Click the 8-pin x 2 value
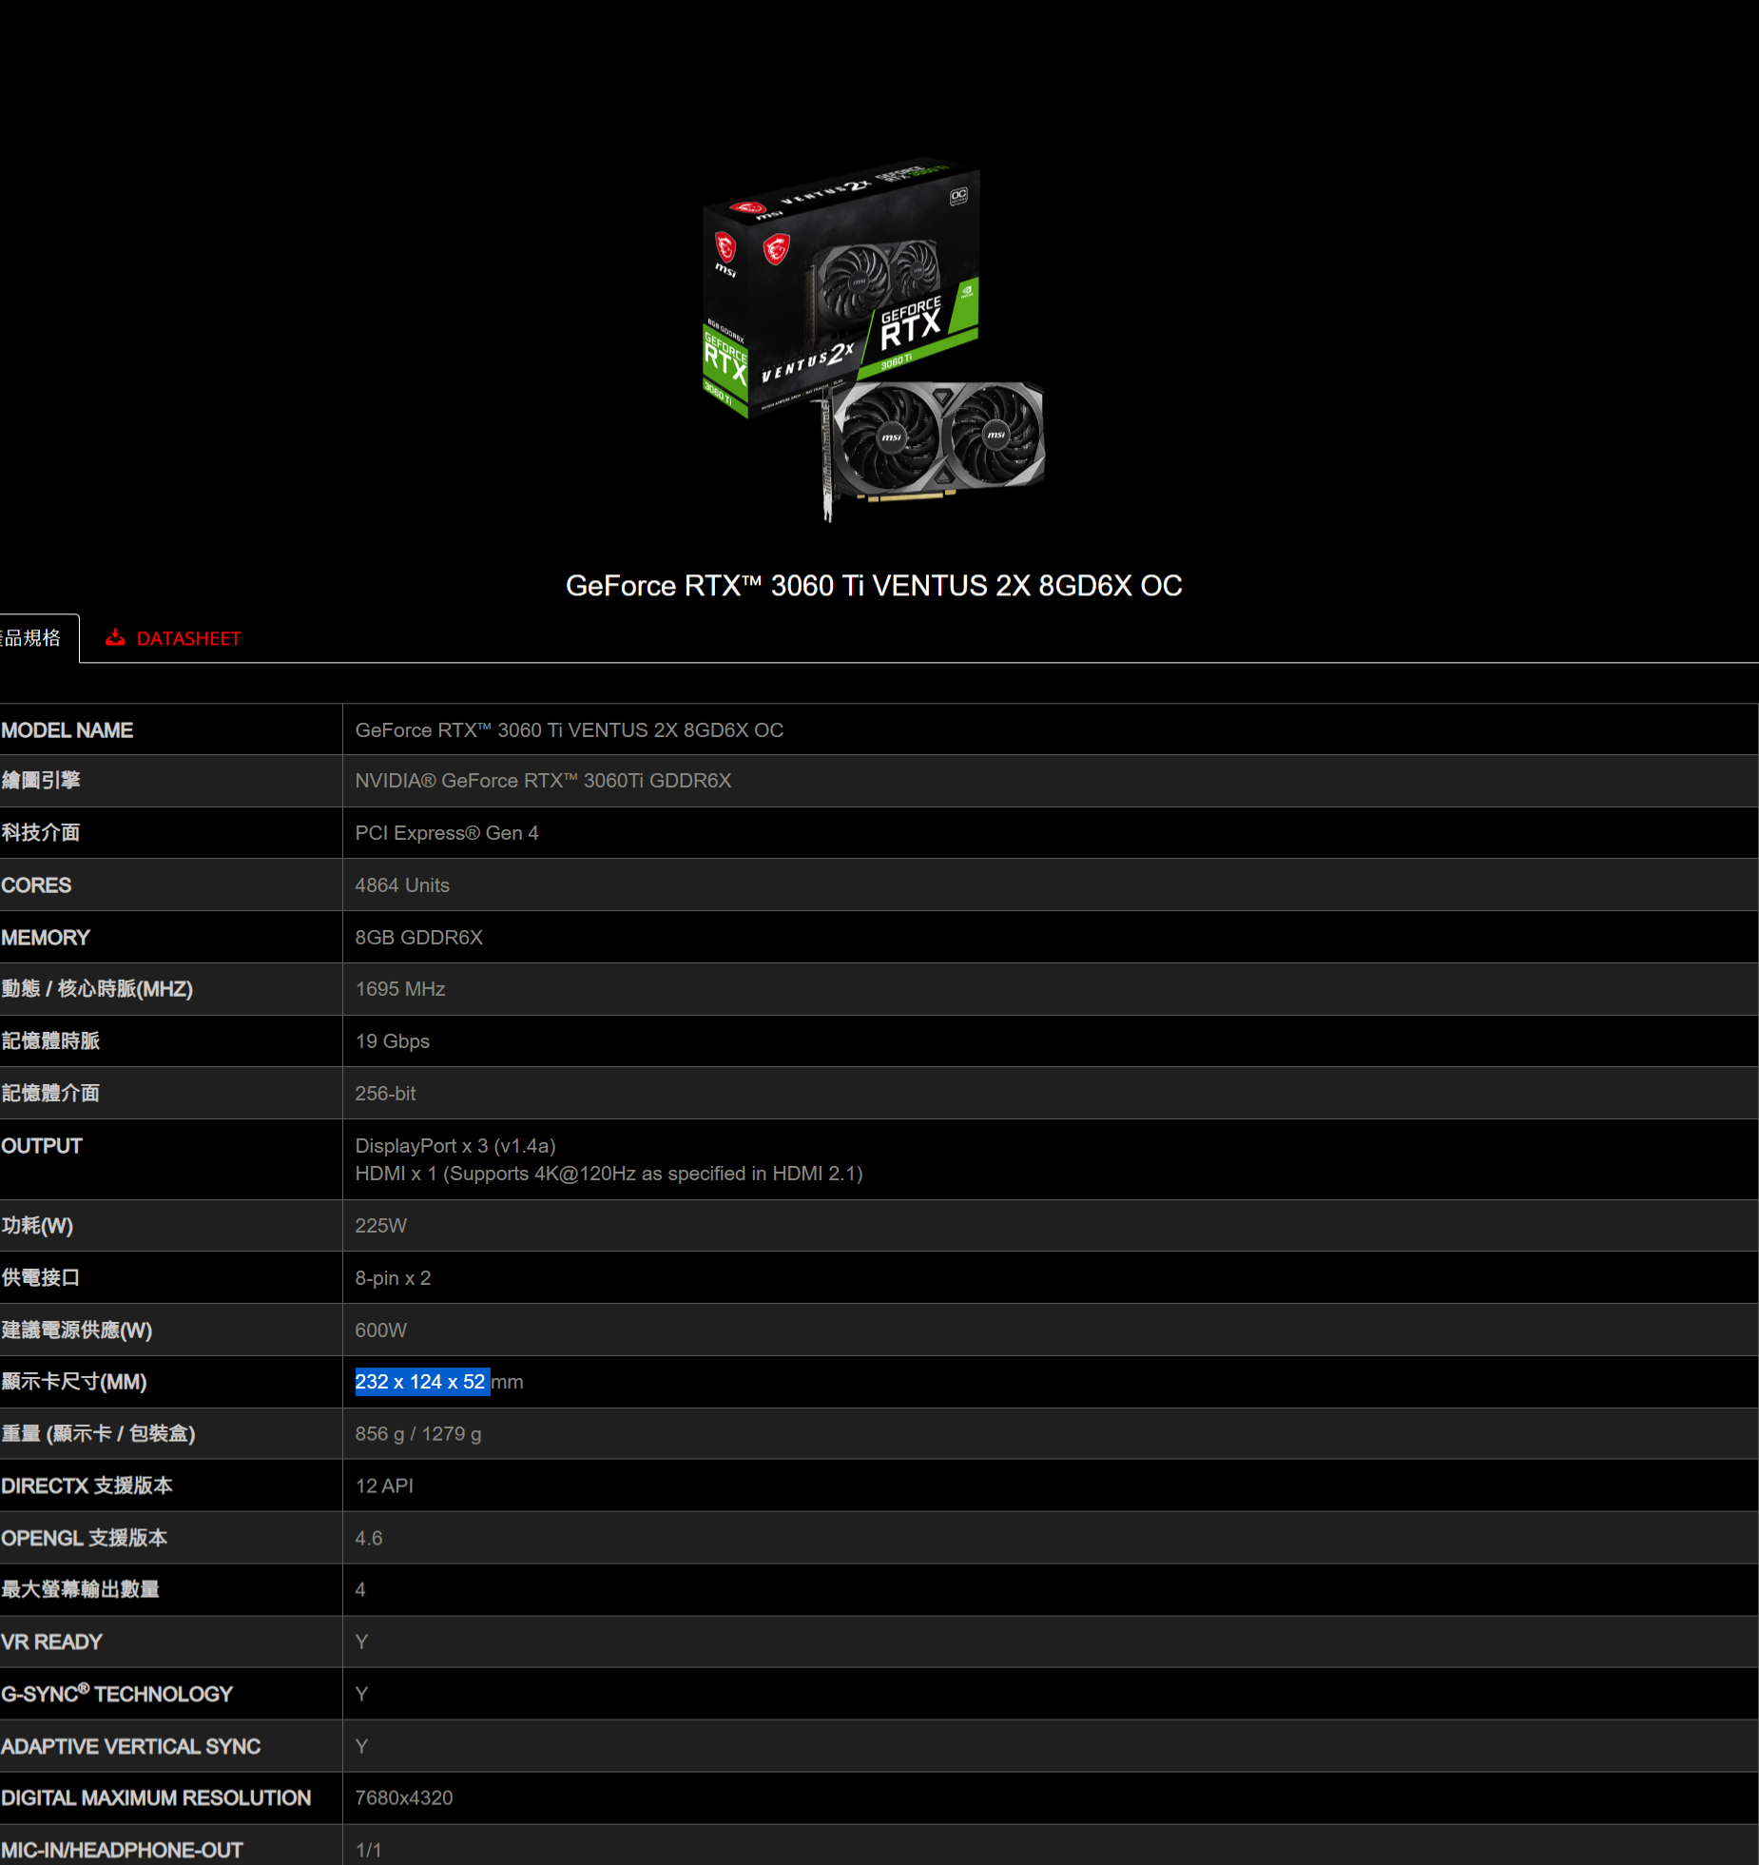Viewport: 1759px width, 1865px height. tap(393, 1278)
